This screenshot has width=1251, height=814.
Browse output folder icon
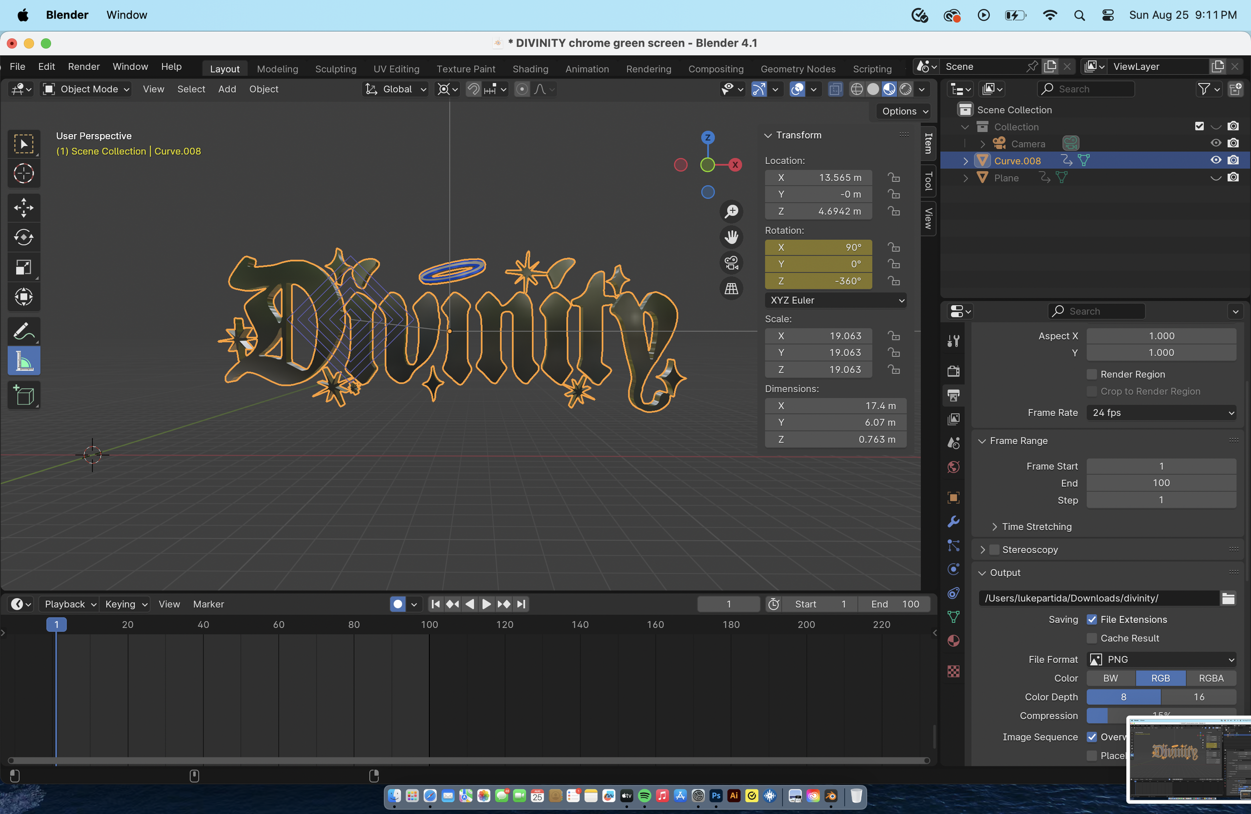pos(1228,598)
